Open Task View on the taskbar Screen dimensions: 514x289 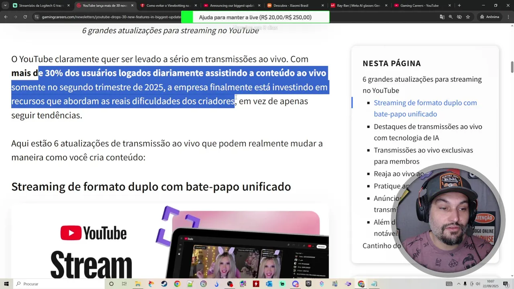(x=124, y=284)
